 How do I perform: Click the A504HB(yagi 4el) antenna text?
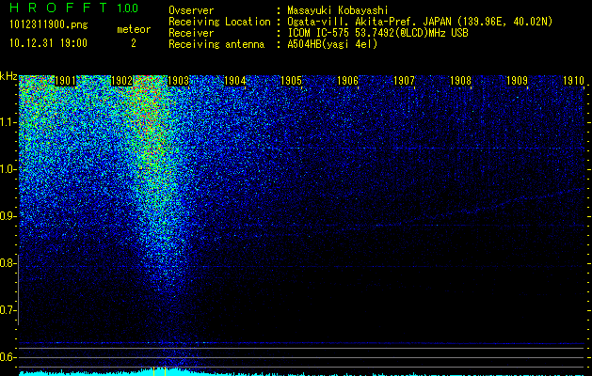(332, 44)
